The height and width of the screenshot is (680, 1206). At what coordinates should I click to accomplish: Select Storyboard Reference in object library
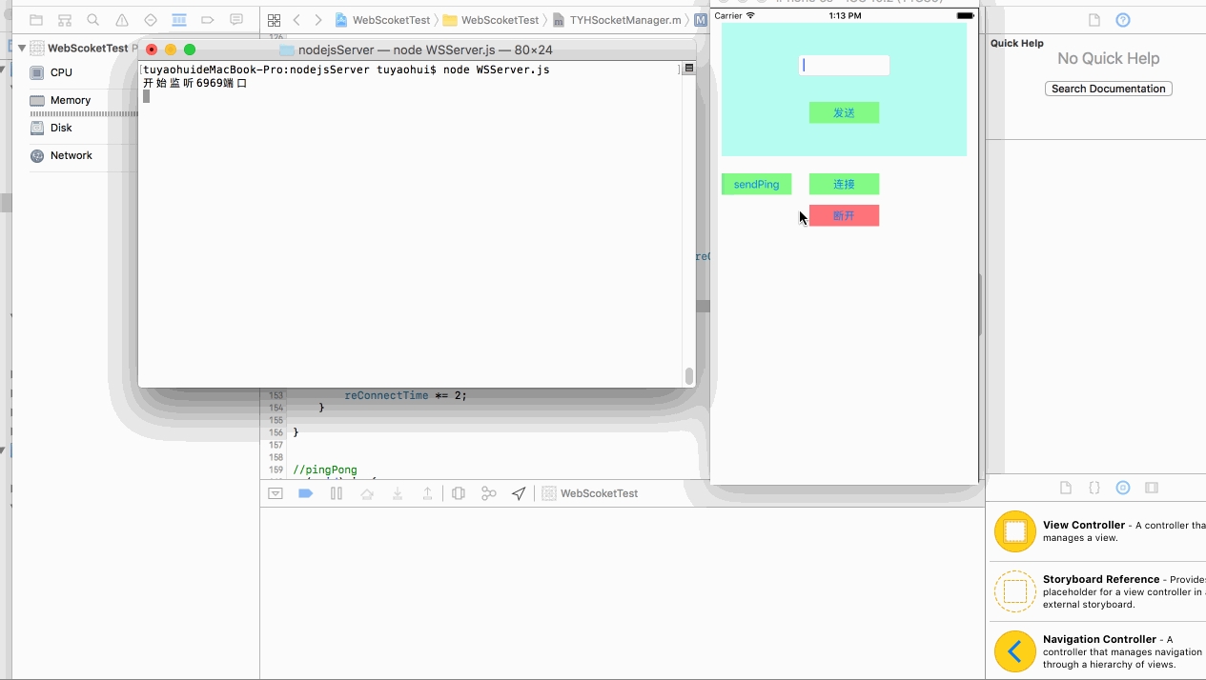point(1096,591)
